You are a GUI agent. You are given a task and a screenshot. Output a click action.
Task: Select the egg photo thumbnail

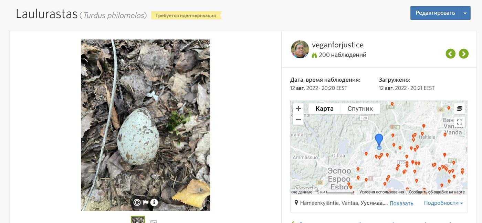[138, 220]
